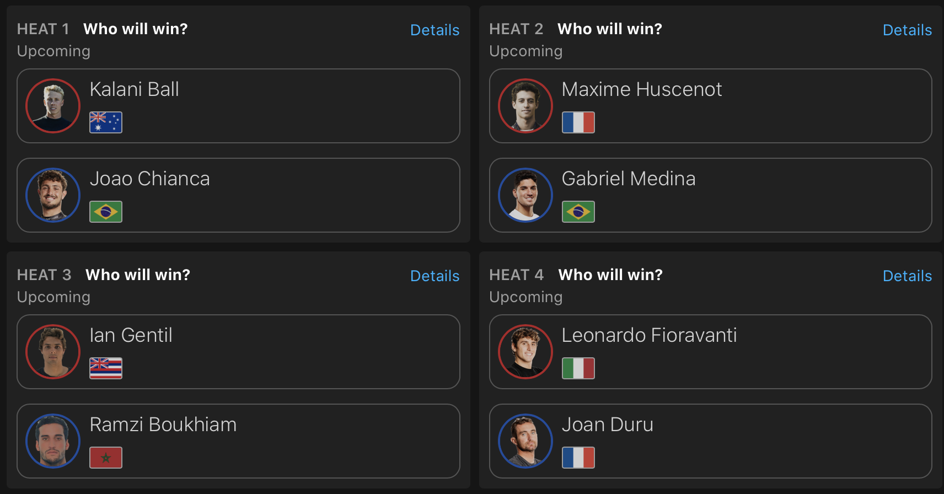
Task: Click the French flag under Maxime Huscenot
Action: [578, 122]
